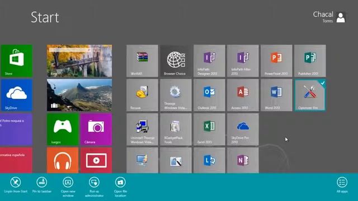This screenshot has width=358, height=201.
Task: Open the OneNote tile with N icon
Action: tap(243, 160)
